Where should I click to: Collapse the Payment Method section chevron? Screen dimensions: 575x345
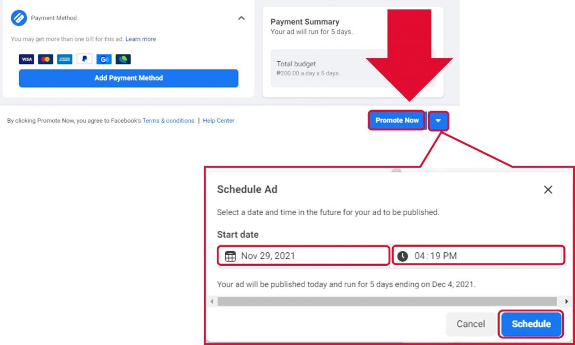tap(241, 18)
